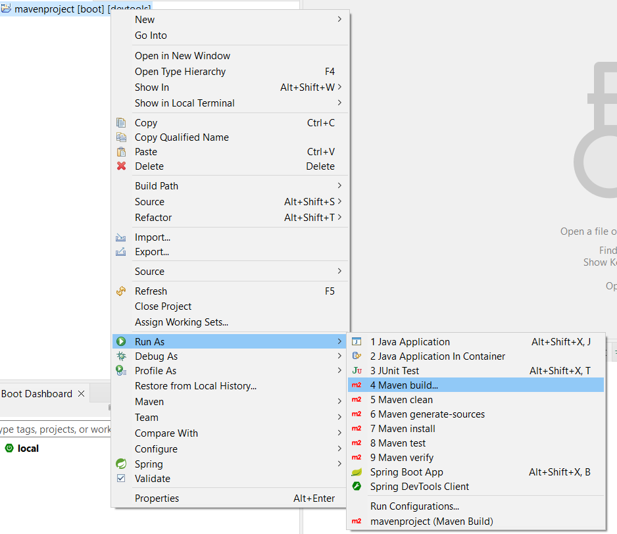Click the m2 icon beside Maven test

click(x=357, y=443)
